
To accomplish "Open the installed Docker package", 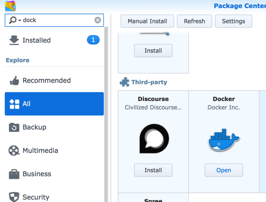I will click(x=223, y=170).
